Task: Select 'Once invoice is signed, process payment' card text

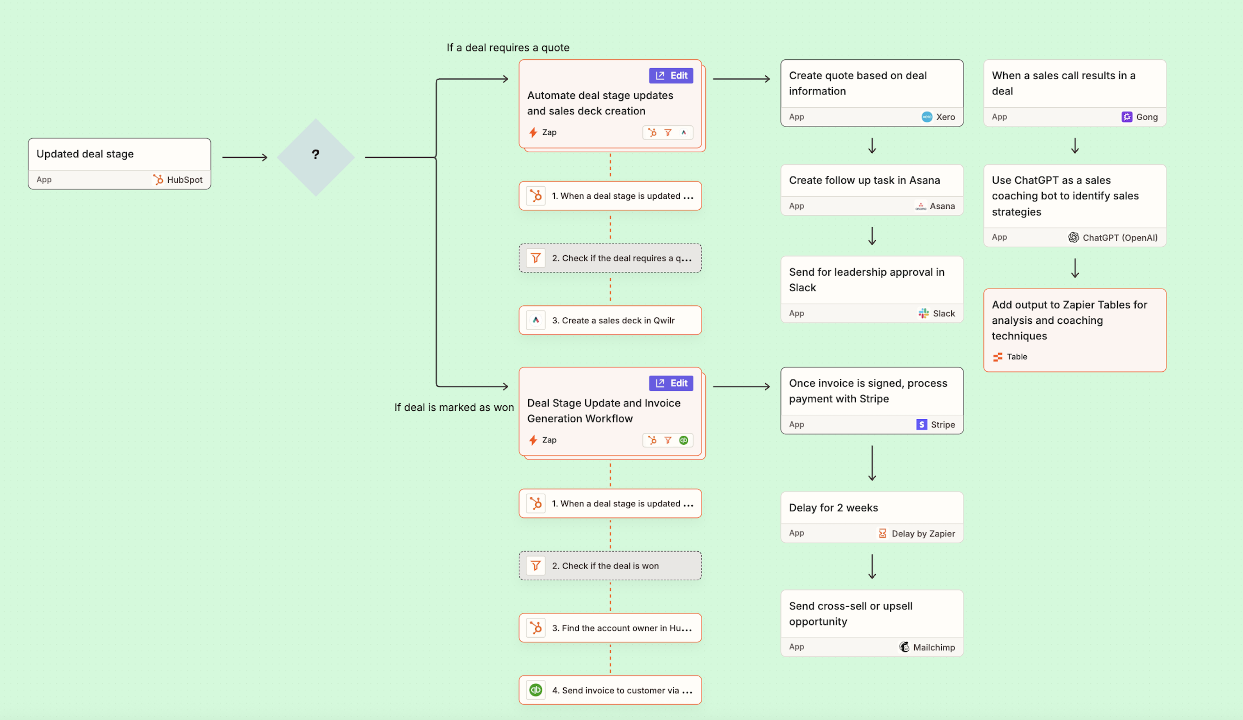Action: pos(868,391)
